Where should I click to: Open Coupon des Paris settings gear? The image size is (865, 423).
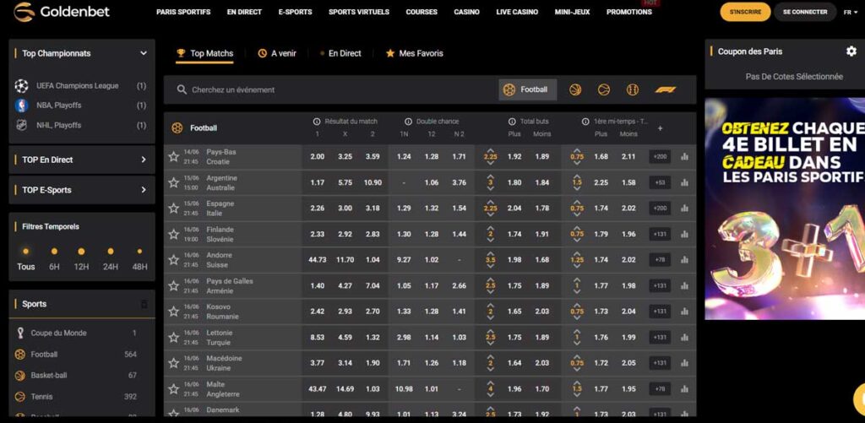pos(851,52)
